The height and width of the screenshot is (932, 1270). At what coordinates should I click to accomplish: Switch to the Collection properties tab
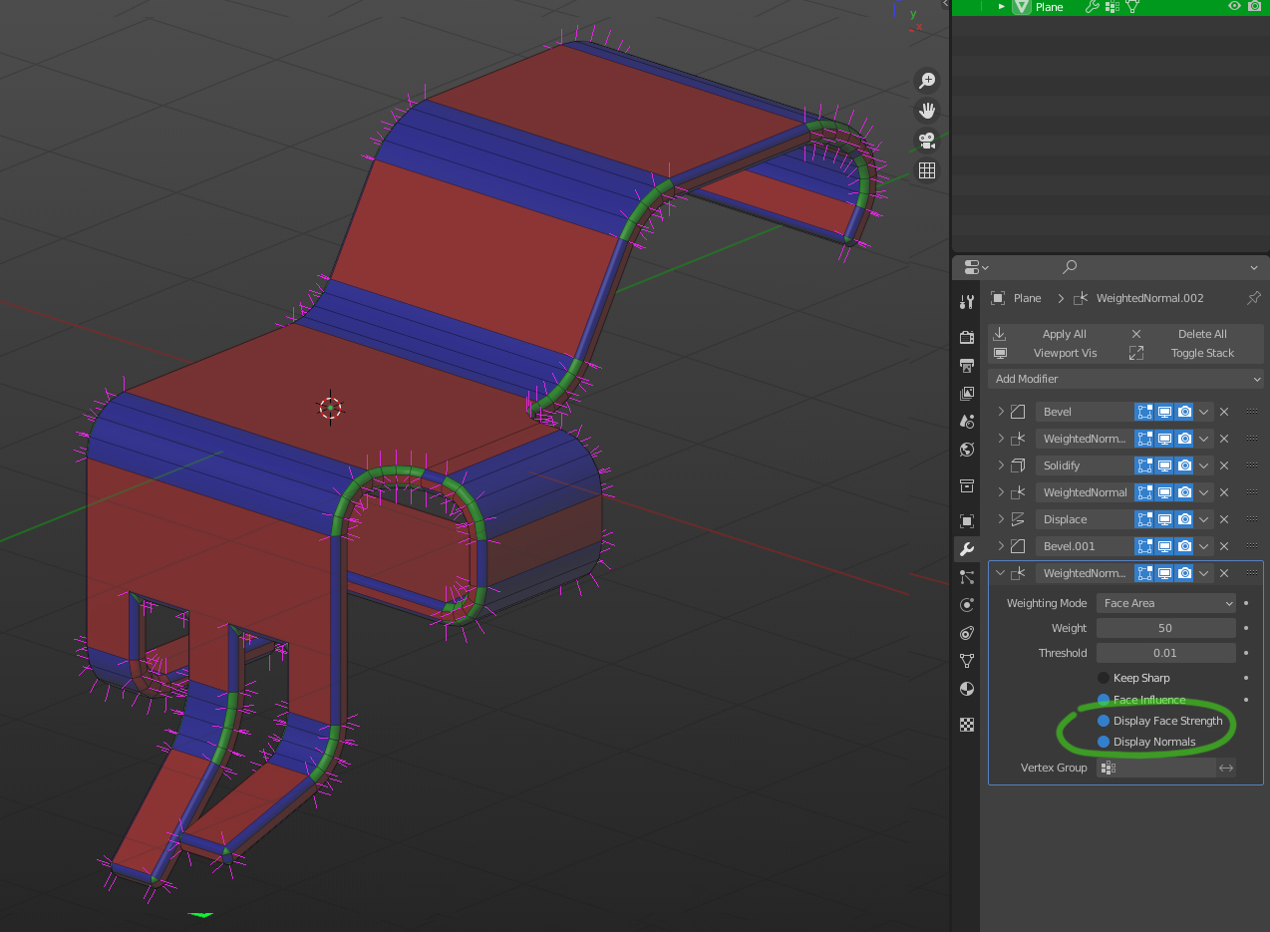pos(966,485)
